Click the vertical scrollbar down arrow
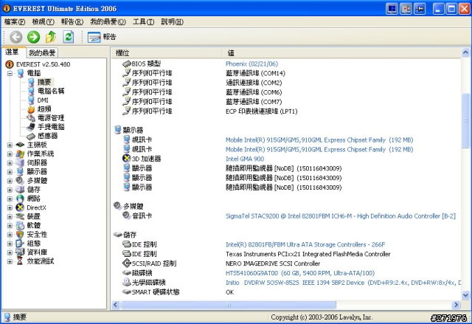Screen dimensions: 472x324 point(465,295)
